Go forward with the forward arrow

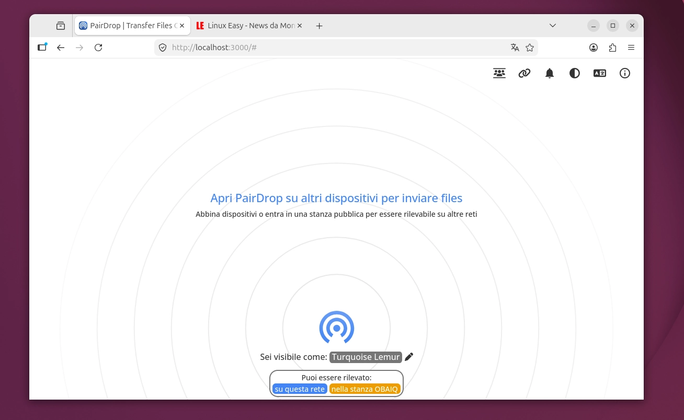click(79, 48)
